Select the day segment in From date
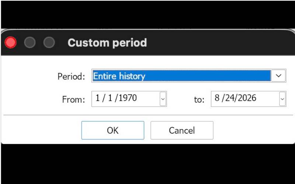Image resolution: width=295 pixels, height=184 pixels. (110, 98)
